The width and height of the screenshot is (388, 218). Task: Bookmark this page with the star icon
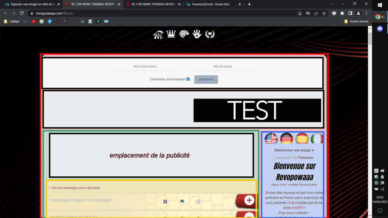(324, 13)
